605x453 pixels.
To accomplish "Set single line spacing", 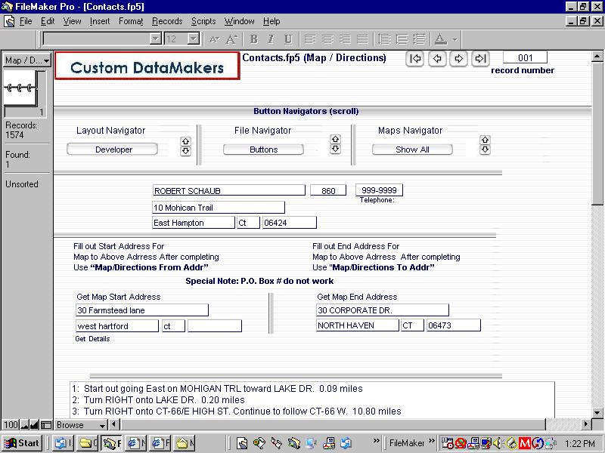I will (x=384, y=39).
